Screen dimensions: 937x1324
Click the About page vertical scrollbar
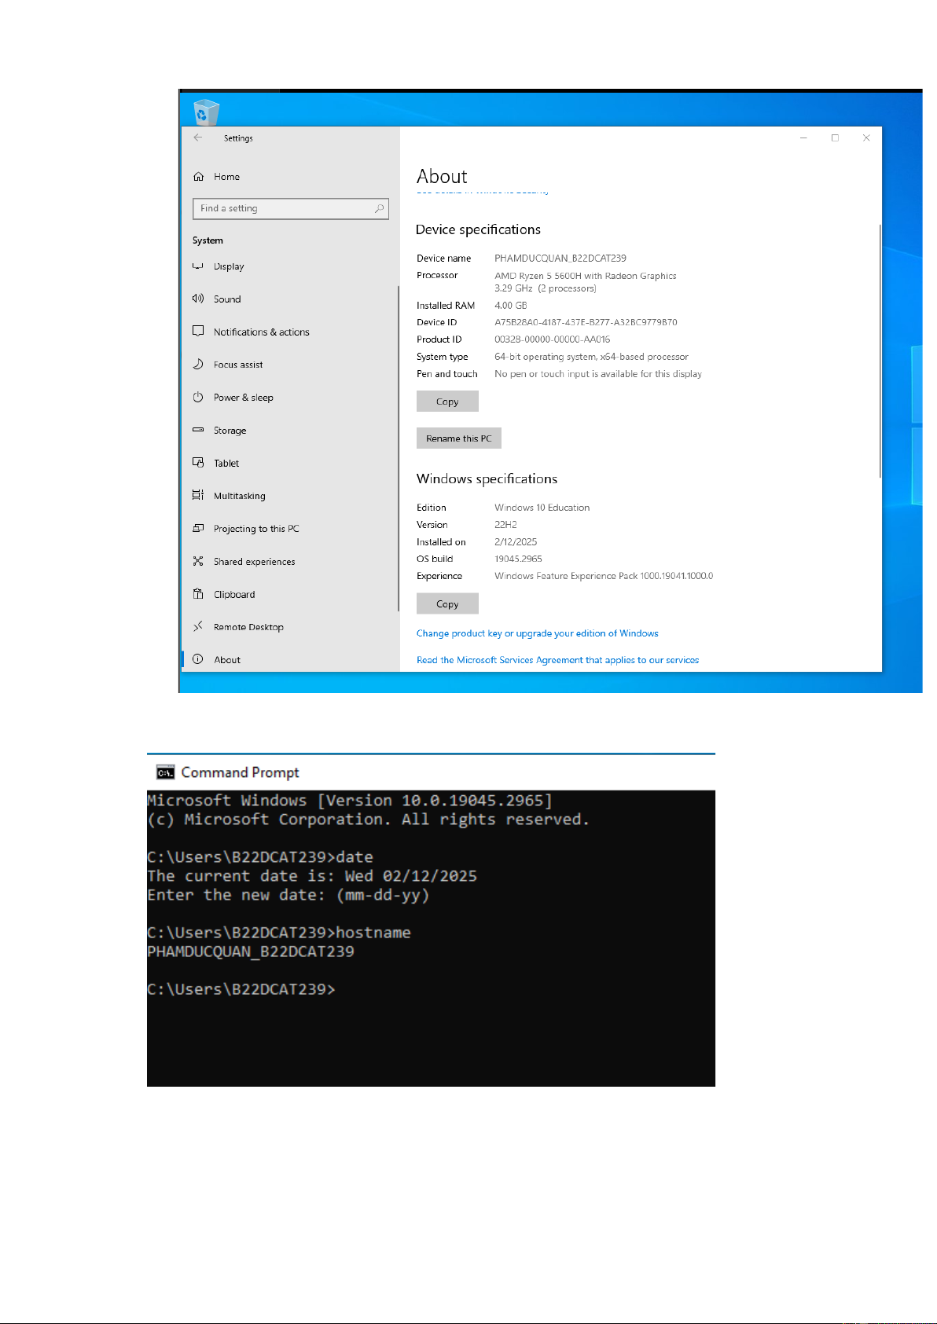(880, 350)
